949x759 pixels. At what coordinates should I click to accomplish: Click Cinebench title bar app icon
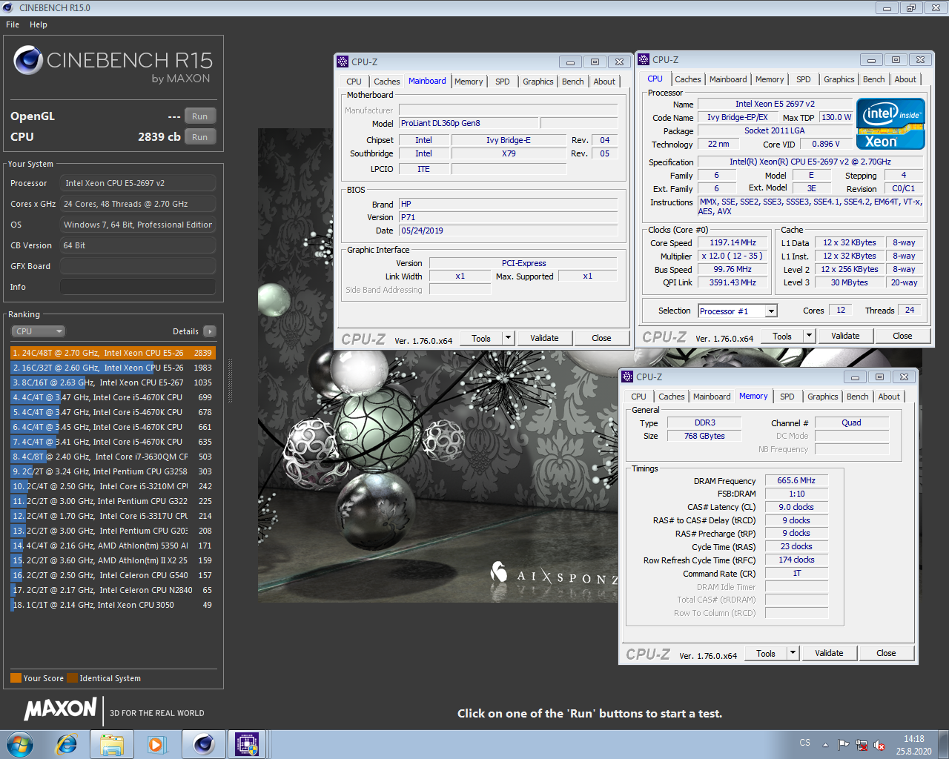click(7, 7)
